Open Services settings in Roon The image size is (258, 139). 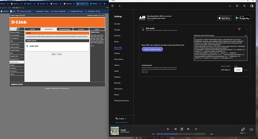pyautogui.click(x=117, y=36)
